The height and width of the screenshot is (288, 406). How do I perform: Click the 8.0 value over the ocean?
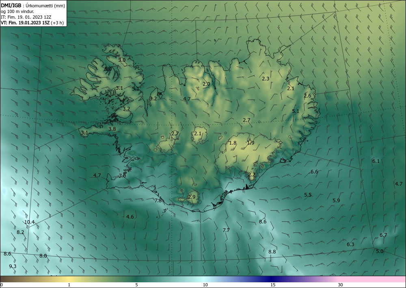point(43,256)
